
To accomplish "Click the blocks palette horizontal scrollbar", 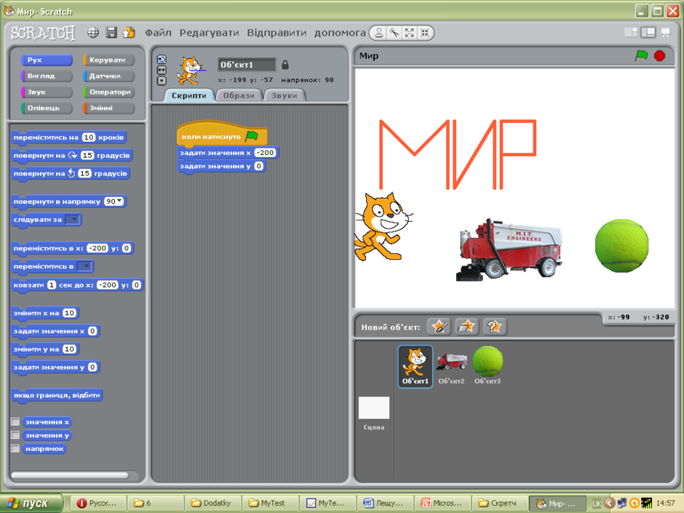I will pos(70,475).
